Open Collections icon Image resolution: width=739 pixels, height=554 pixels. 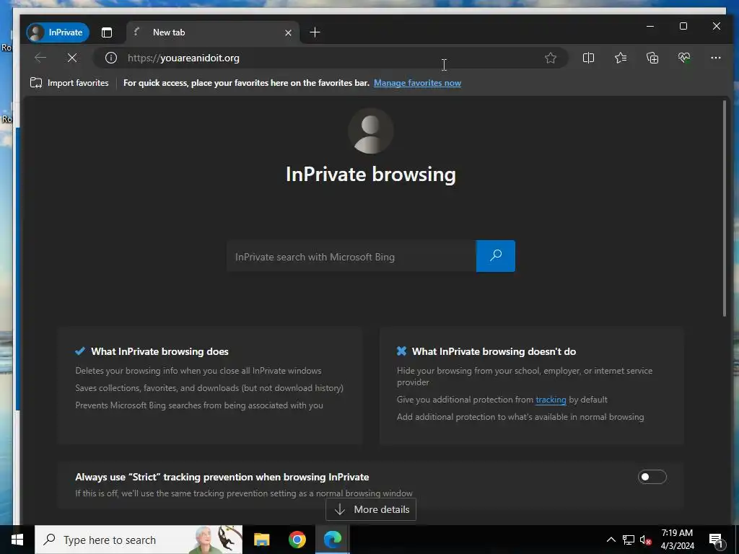pyautogui.click(x=652, y=58)
